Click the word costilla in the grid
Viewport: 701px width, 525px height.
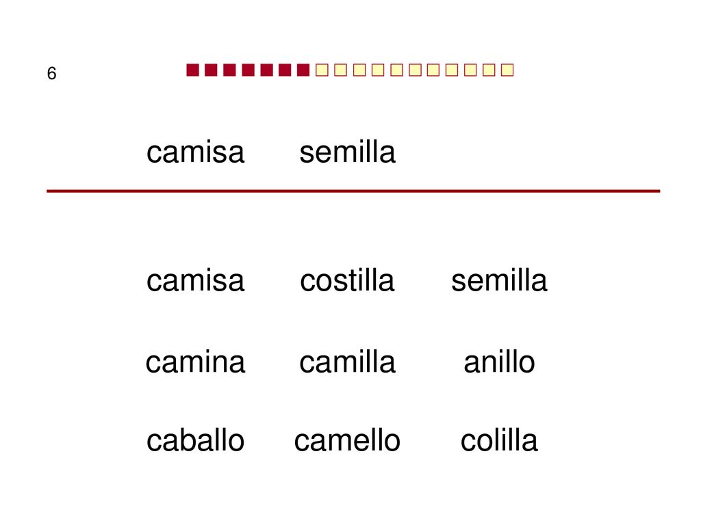coord(347,280)
